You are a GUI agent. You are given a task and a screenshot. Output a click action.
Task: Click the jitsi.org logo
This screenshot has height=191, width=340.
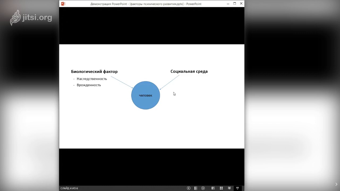[x=31, y=18]
